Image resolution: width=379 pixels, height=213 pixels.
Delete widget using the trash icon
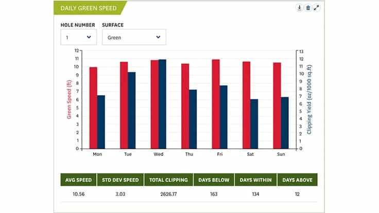click(x=308, y=8)
